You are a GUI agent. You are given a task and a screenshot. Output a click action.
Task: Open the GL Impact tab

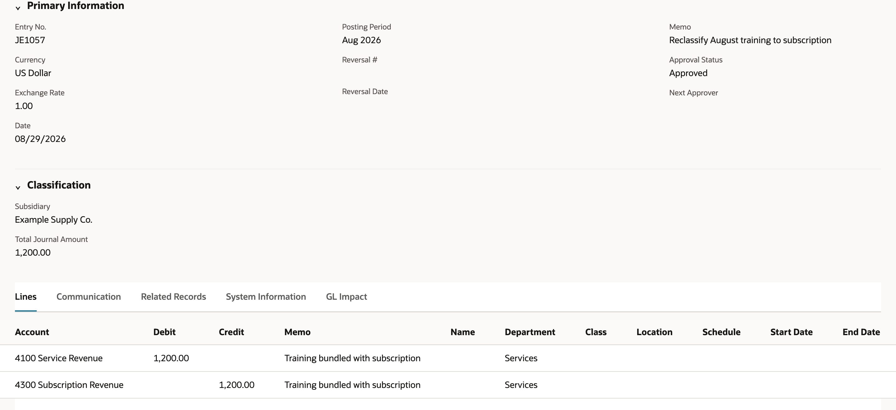(x=347, y=297)
